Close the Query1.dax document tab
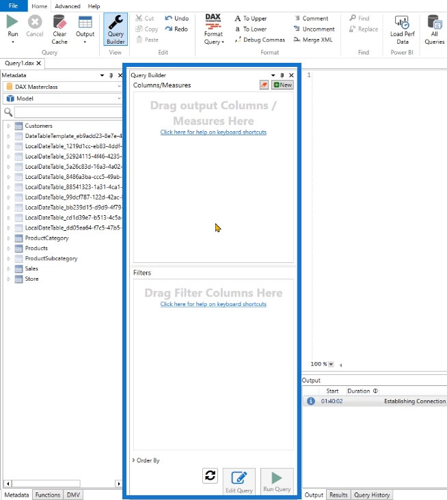The width and height of the screenshot is (447, 500). click(x=38, y=63)
